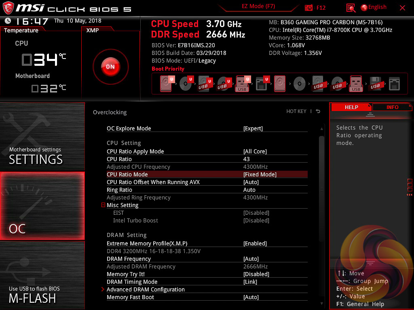Click the 16:47 system time display
This screenshot has height=310, width=414.
[32, 21]
